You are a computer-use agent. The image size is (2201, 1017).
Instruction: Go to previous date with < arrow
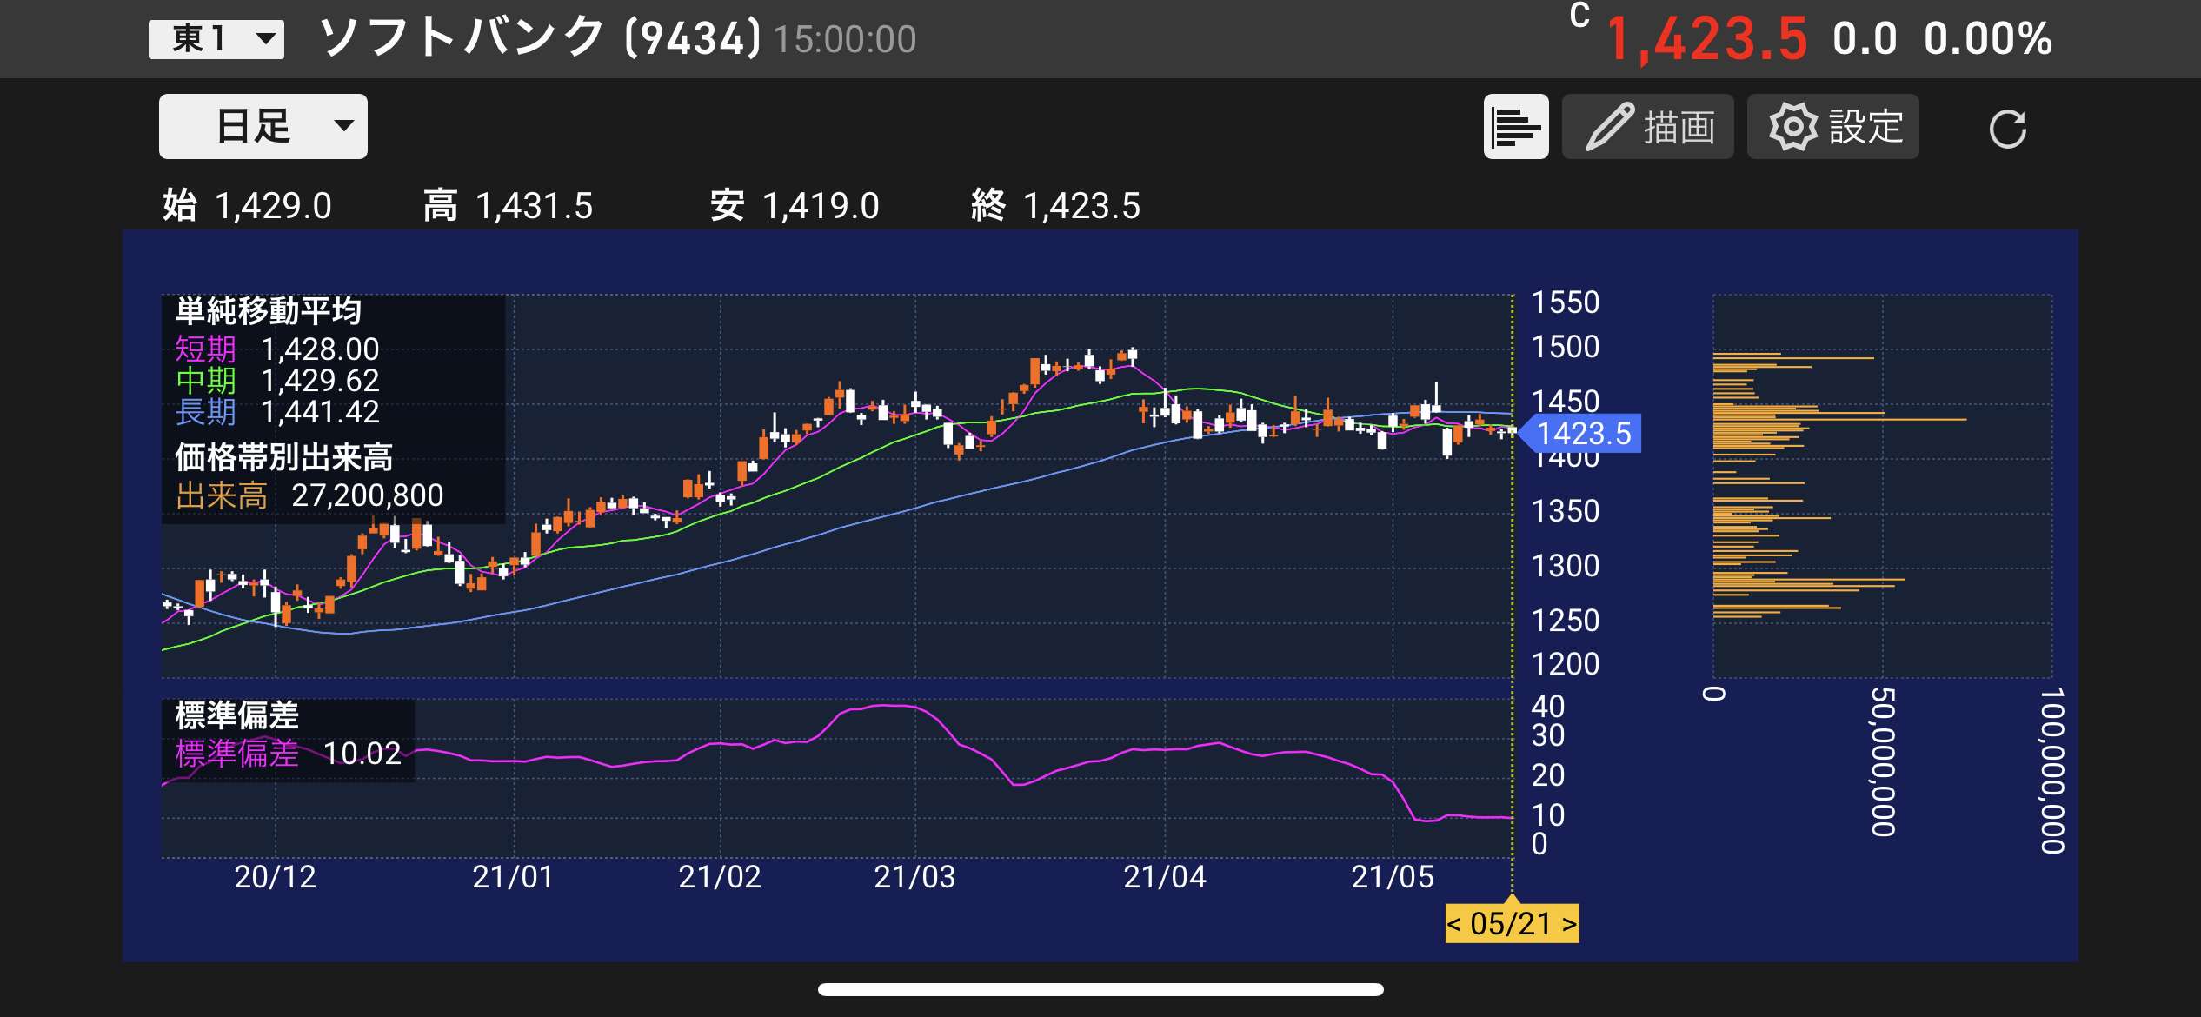pos(1453,924)
